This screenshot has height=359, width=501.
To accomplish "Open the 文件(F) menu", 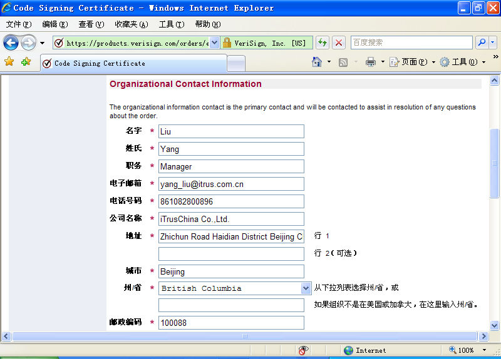I will (x=18, y=24).
